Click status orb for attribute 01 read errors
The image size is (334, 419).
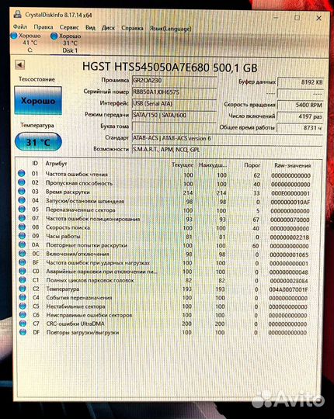(22, 173)
